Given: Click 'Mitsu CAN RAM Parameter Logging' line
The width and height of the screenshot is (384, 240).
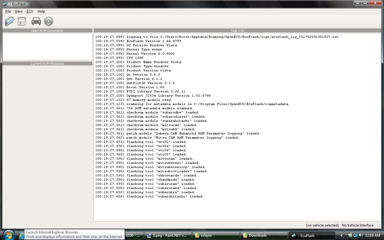Looking at the screenshot, I should (167, 138).
